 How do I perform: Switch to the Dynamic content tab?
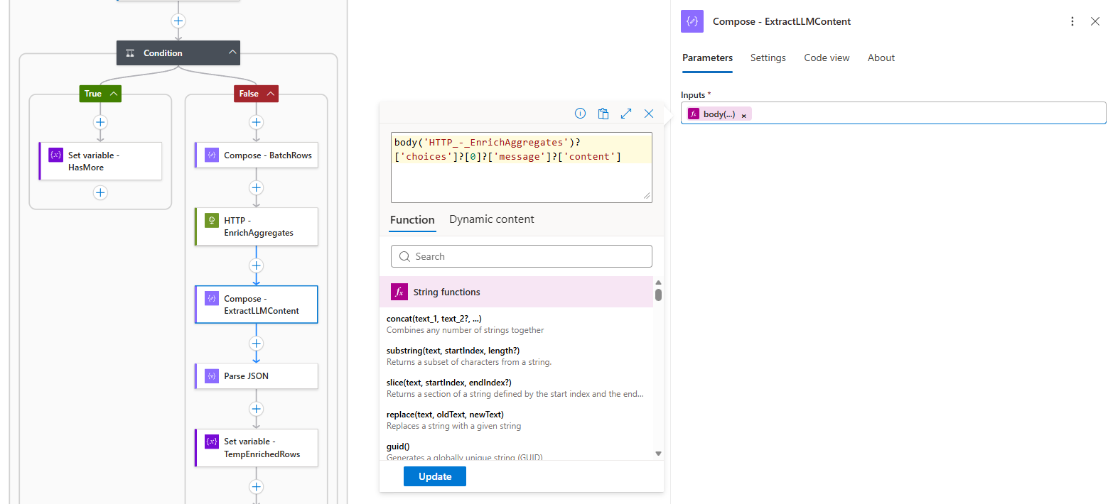point(491,219)
